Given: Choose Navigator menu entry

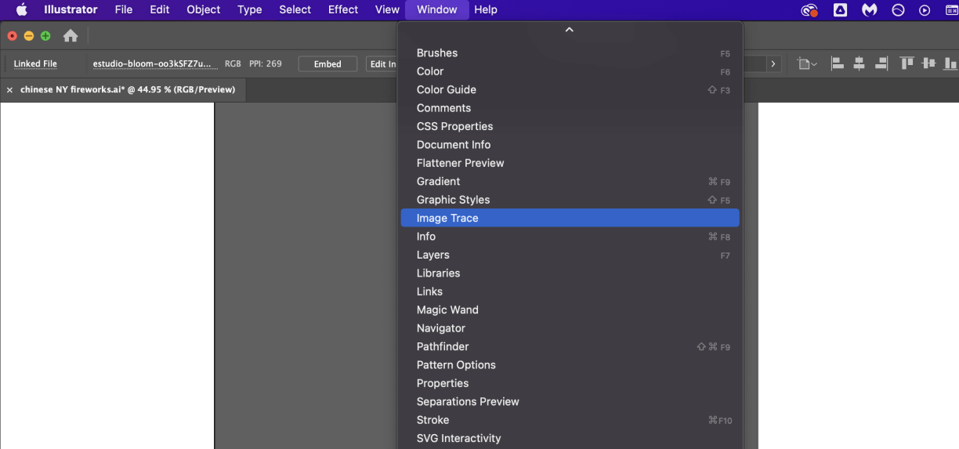Looking at the screenshot, I should (570, 328).
